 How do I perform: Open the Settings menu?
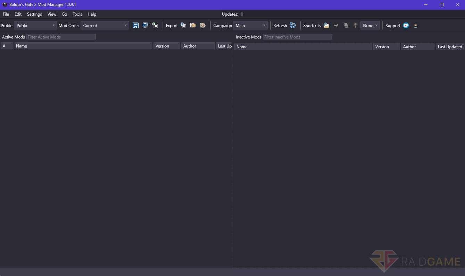point(34,14)
